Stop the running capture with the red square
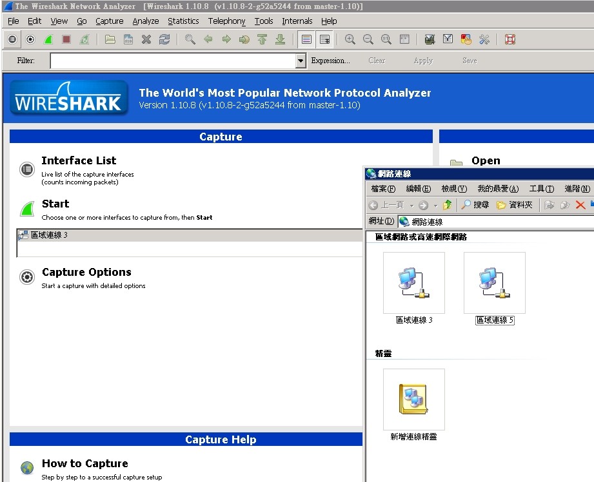This screenshot has height=482, width=594. click(66, 39)
